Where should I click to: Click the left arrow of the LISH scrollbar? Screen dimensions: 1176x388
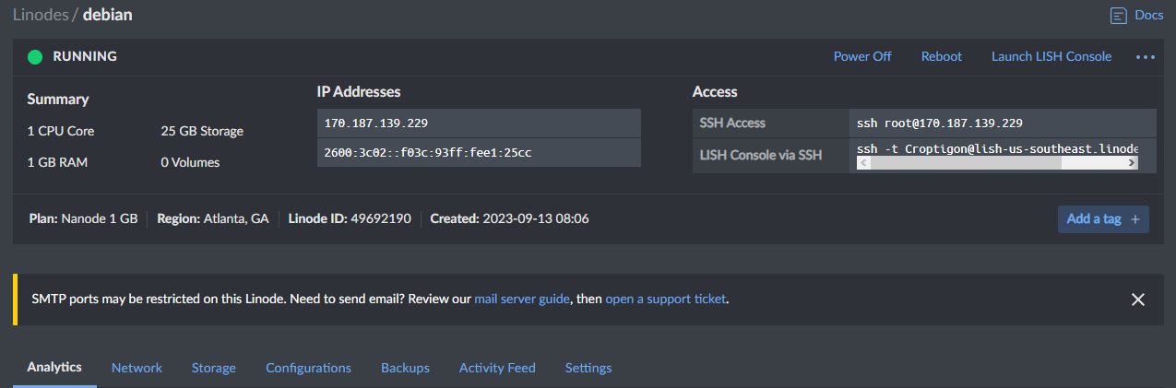(863, 162)
